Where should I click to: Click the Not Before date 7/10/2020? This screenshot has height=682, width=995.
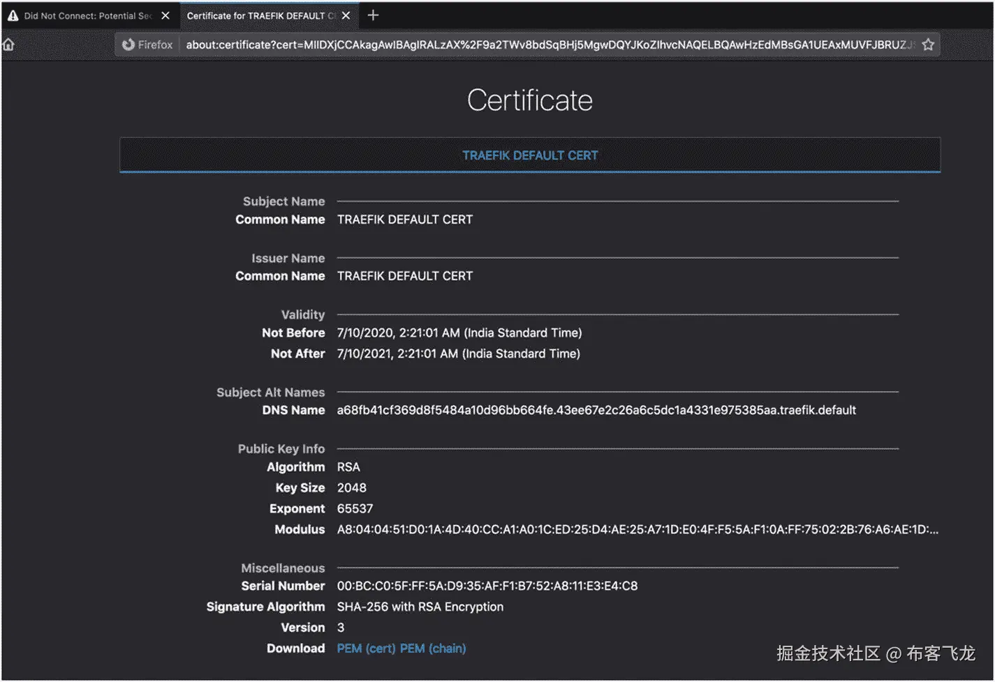click(x=459, y=333)
